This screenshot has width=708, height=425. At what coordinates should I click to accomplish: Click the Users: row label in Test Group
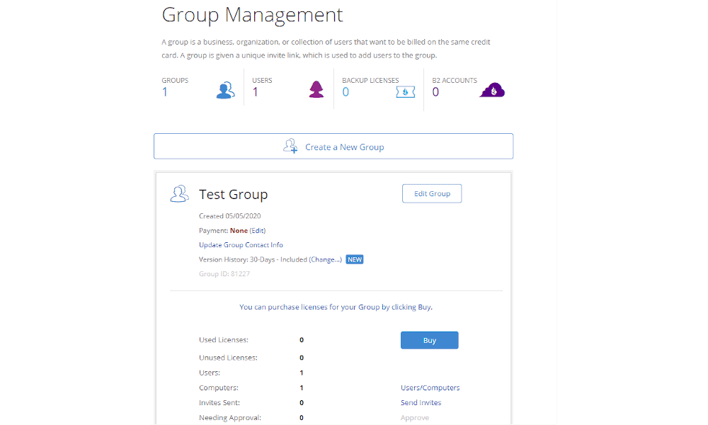pyautogui.click(x=210, y=373)
